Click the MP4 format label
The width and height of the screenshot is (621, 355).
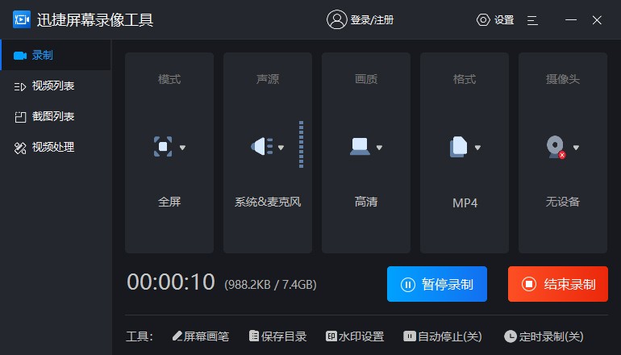pos(465,203)
